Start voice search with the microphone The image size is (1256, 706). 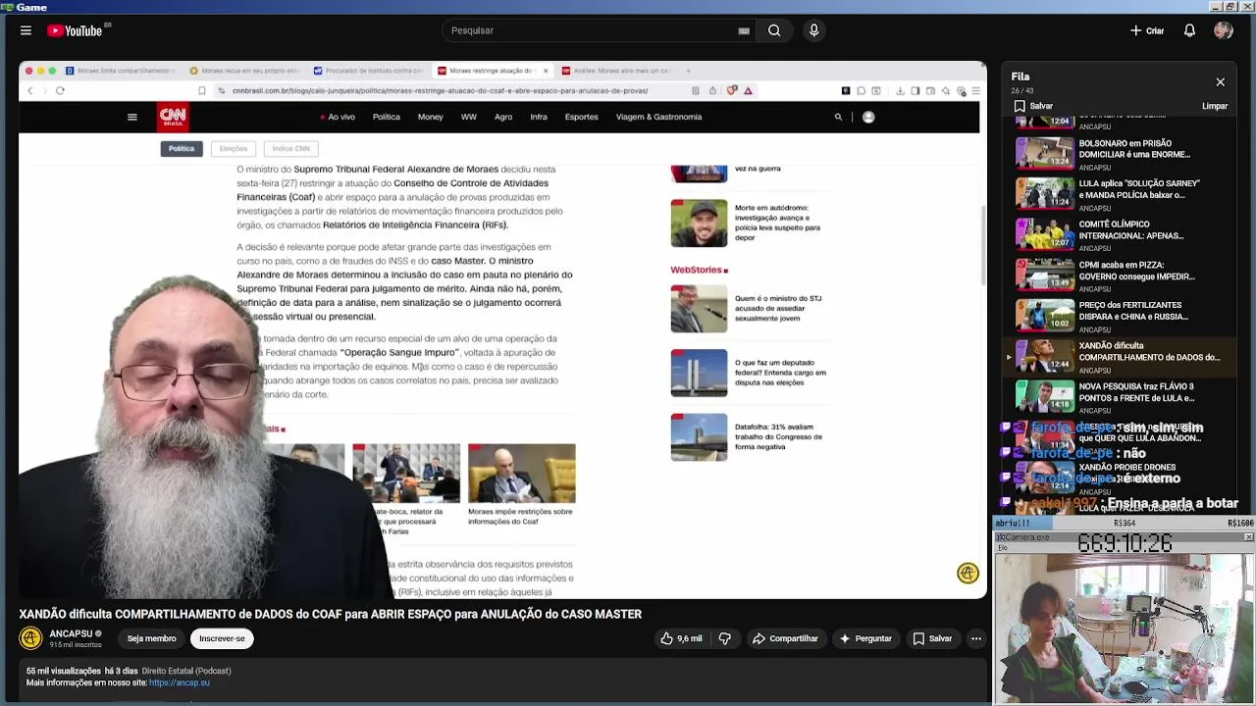(813, 30)
